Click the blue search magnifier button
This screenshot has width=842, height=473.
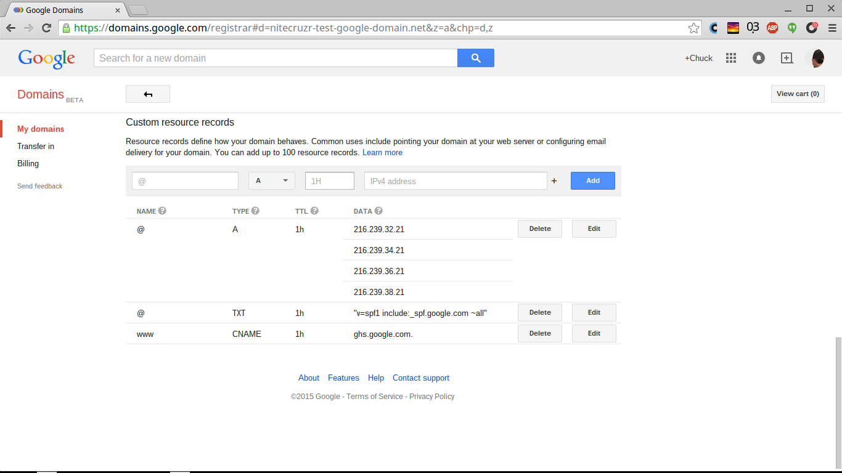coord(476,58)
